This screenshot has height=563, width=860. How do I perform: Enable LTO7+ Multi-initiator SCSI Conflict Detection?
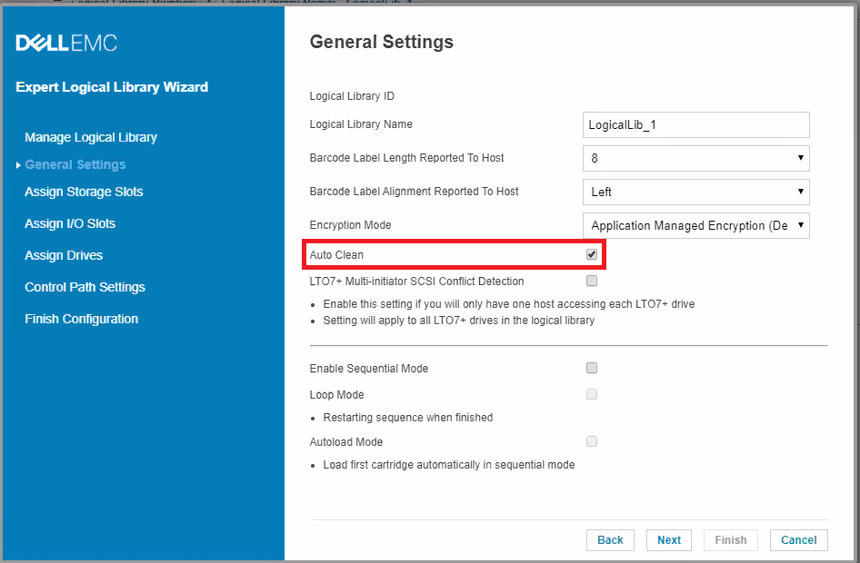click(592, 281)
